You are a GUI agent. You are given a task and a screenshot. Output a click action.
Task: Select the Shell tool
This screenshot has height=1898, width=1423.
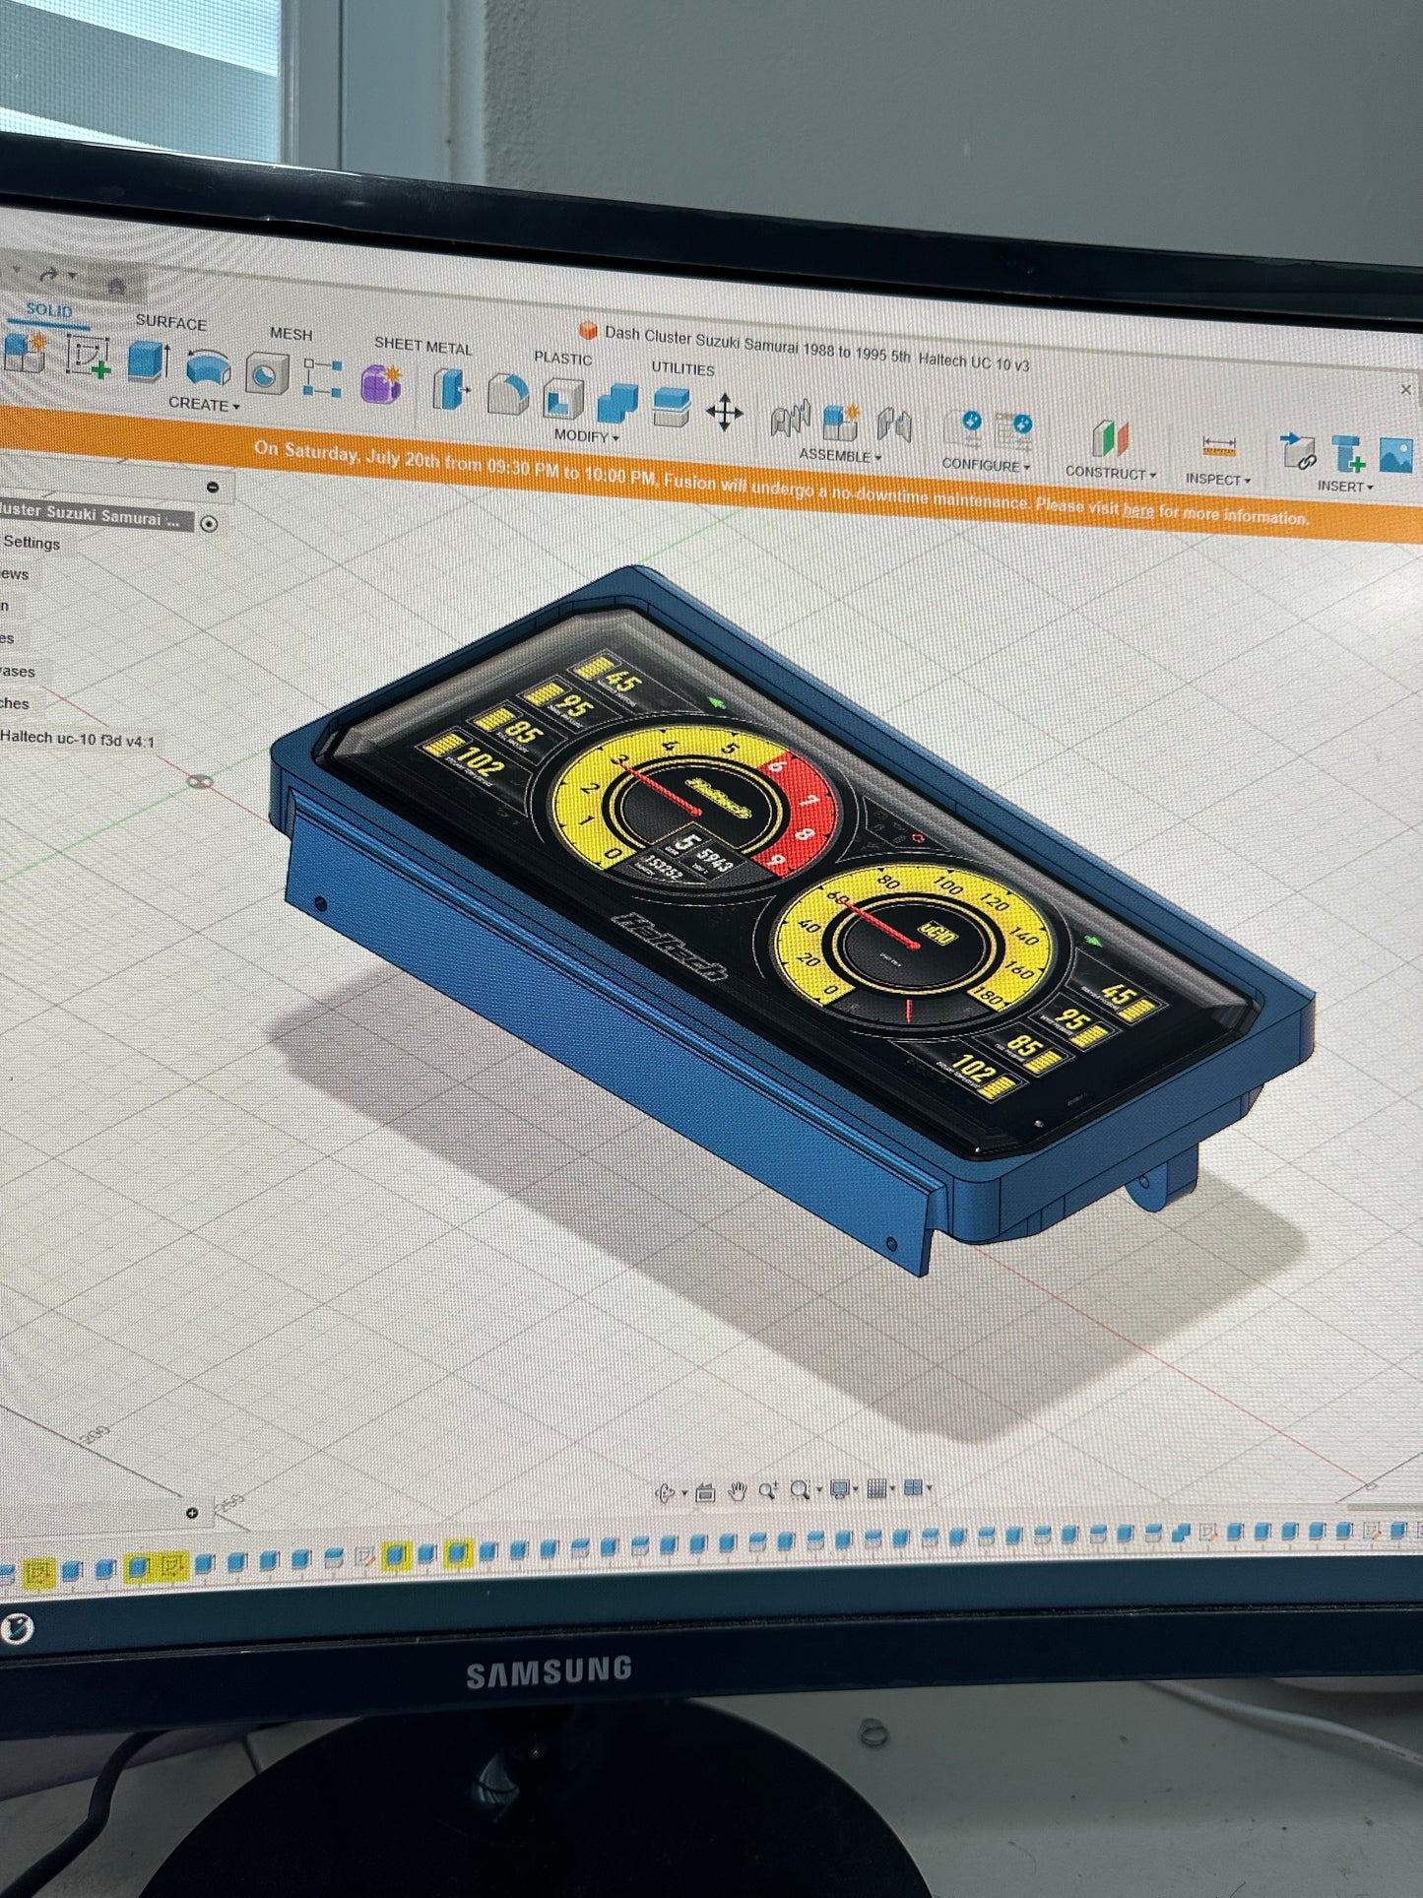click(x=563, y=399)
